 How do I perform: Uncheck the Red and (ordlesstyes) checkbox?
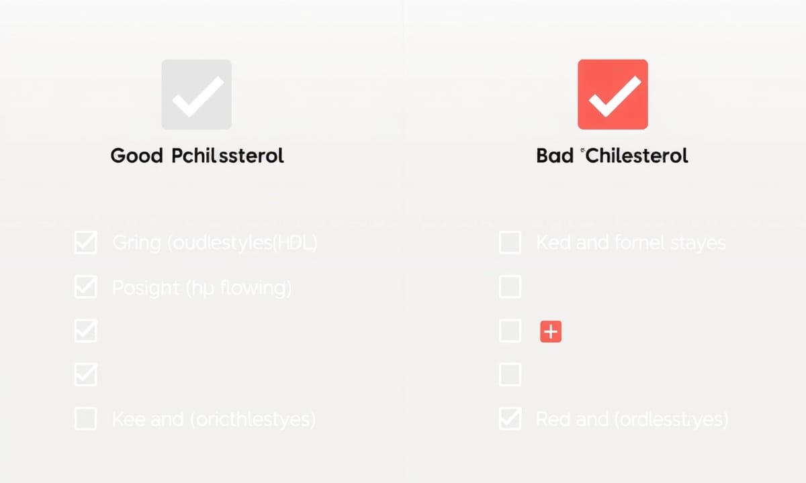click(510, 419)
